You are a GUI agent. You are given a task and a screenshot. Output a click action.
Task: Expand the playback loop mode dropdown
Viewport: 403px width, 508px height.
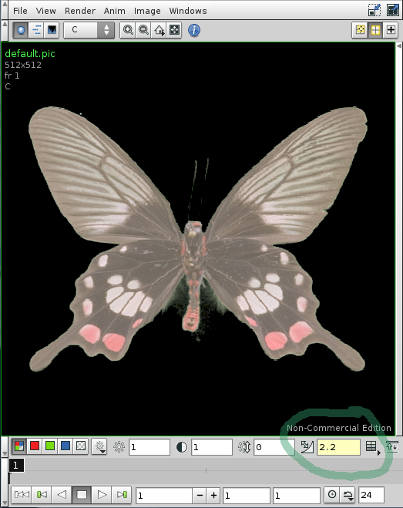[348, 495]
